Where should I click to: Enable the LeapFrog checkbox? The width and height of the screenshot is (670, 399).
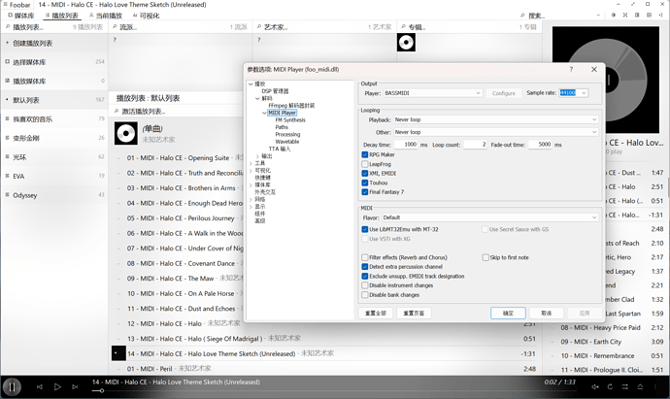[x=365, y=164]
